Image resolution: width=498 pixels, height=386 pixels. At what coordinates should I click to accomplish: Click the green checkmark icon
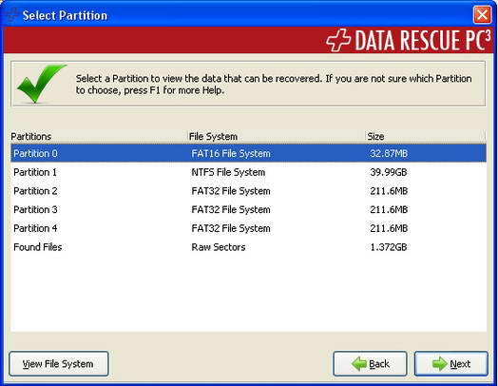coord(42,84)
